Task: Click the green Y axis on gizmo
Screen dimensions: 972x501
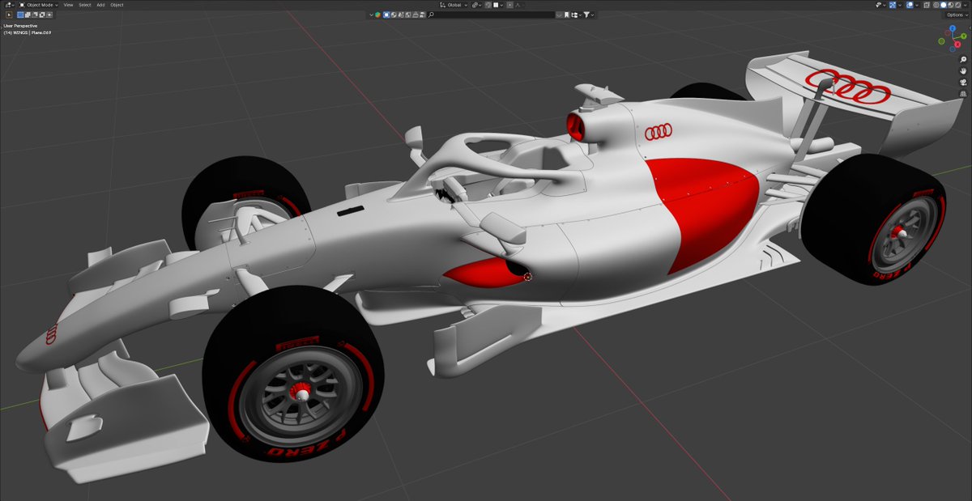Action: pyautogui.click(x=964, y=36)
